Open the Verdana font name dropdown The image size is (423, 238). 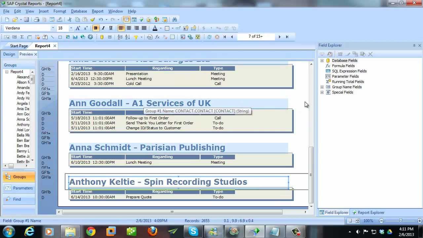53,28
